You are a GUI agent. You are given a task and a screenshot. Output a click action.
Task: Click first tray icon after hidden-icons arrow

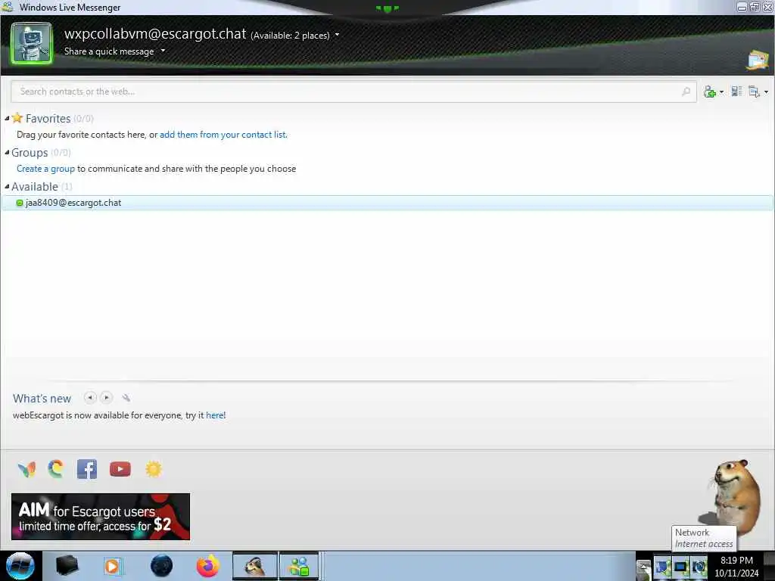coord(662,567)
